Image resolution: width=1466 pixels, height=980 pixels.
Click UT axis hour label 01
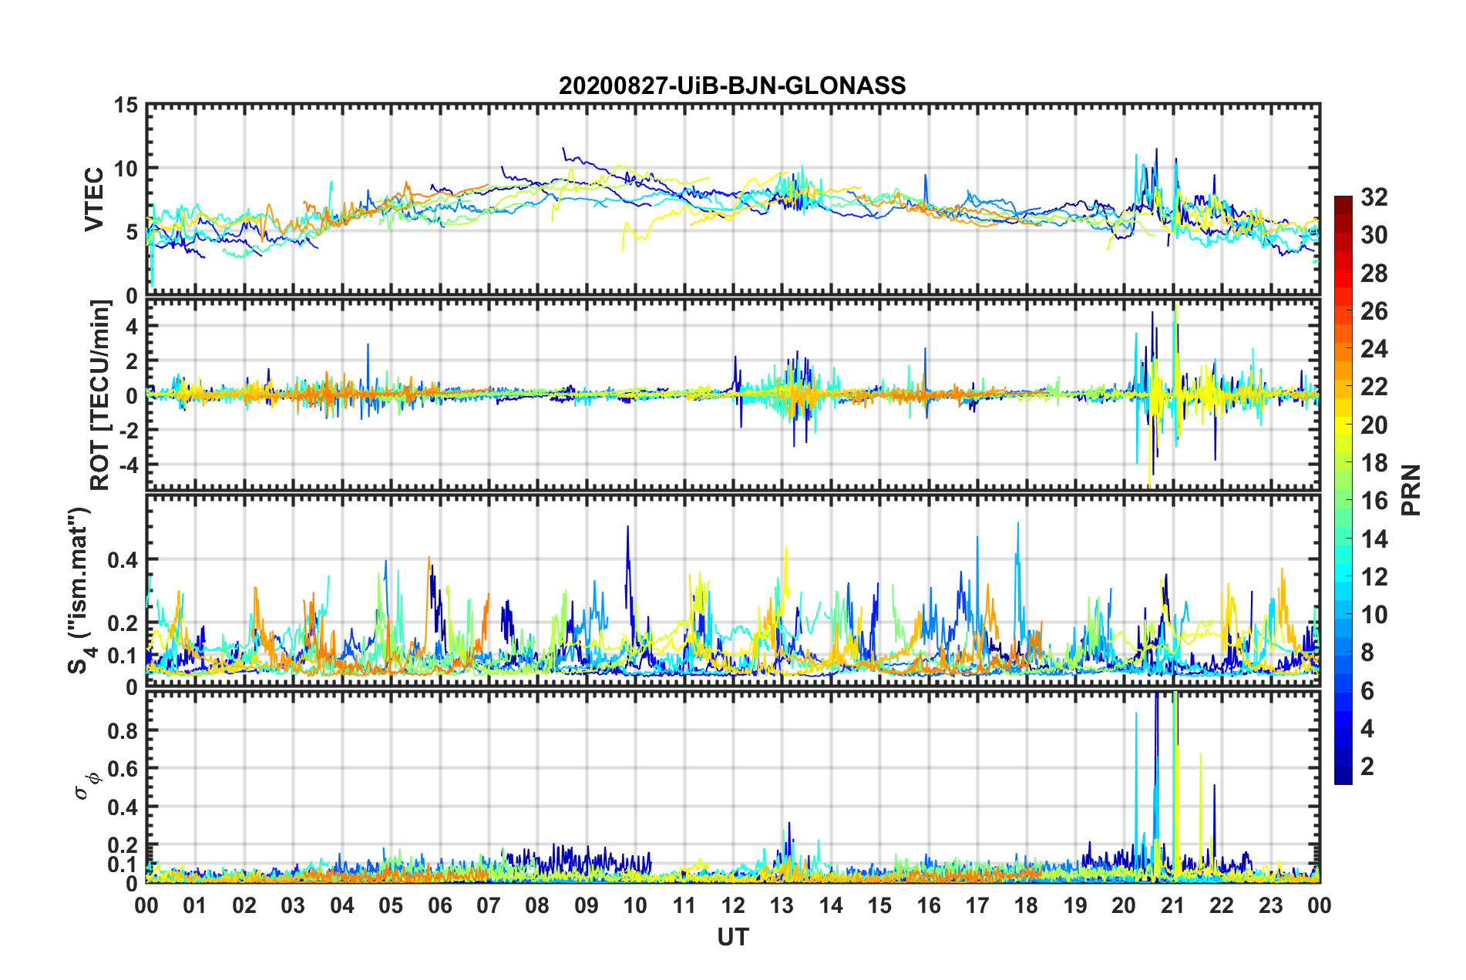click(x=195, y=905)
